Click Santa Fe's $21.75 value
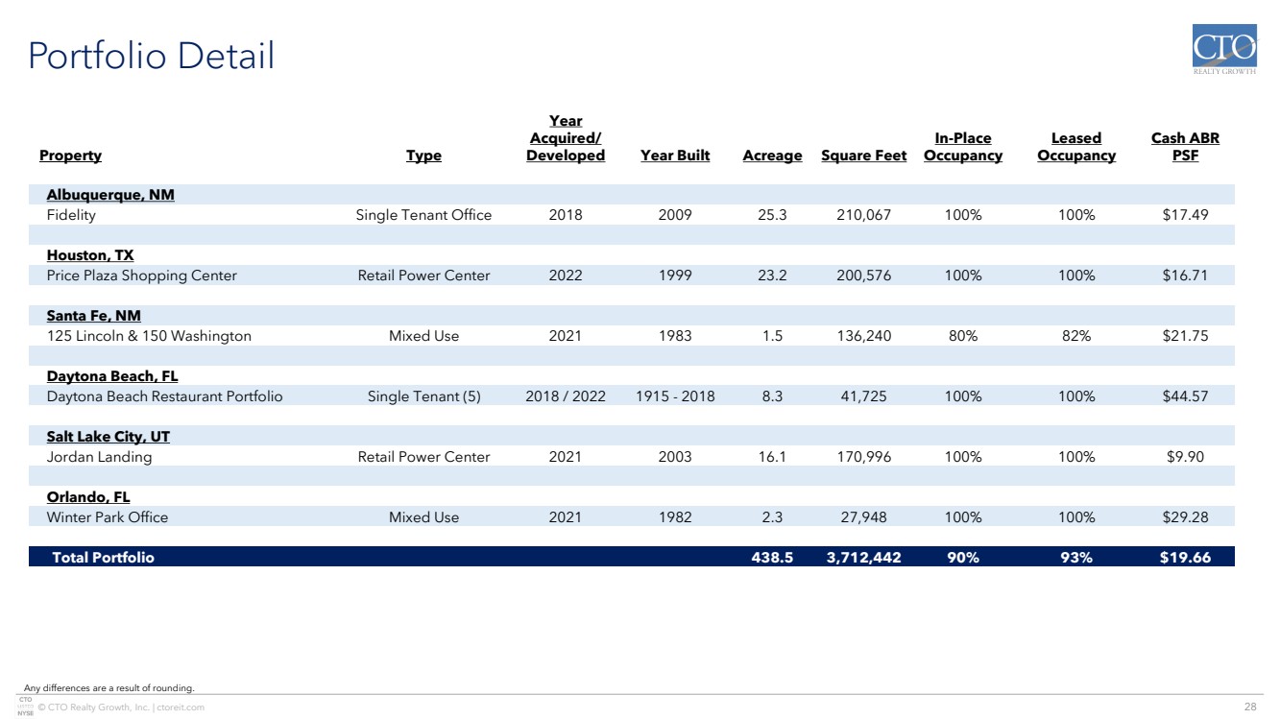The width and height of the screenshot is (1280, 719). coord(1185,336)
